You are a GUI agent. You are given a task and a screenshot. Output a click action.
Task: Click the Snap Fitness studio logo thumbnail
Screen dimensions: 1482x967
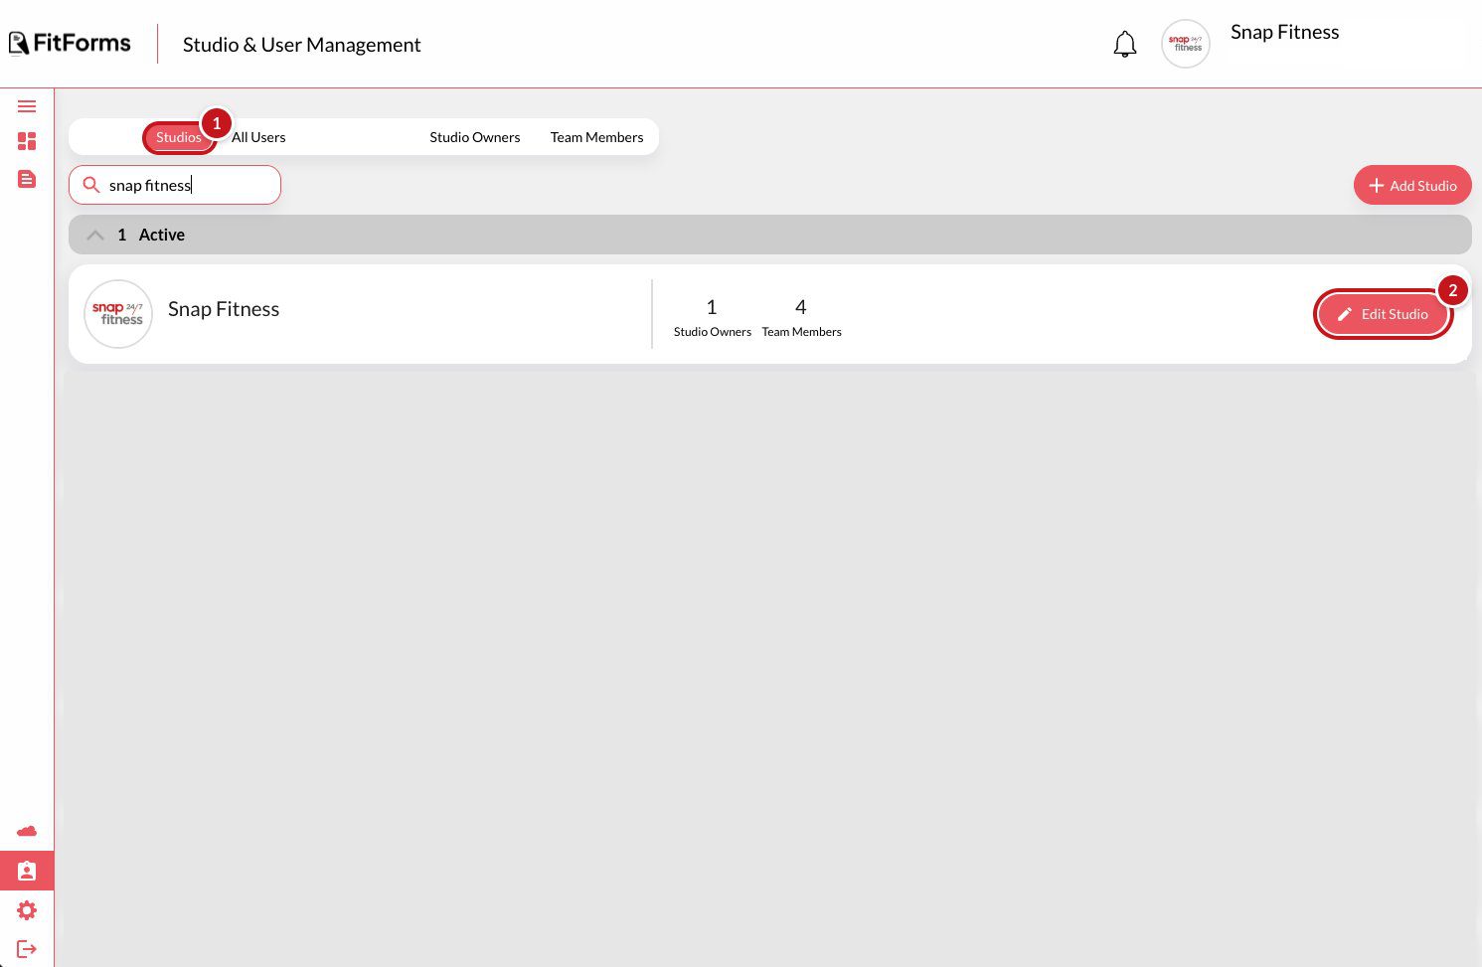pyautogui.click(x=118, y=314)
